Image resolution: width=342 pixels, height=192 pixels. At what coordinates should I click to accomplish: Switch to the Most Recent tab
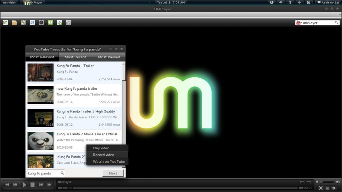pos(75,57)
